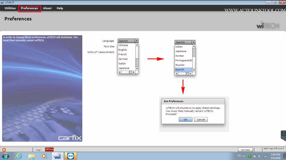Select Portuguese(Br in the language list
This screenshot has width=286, height=160.
(184, 60)
